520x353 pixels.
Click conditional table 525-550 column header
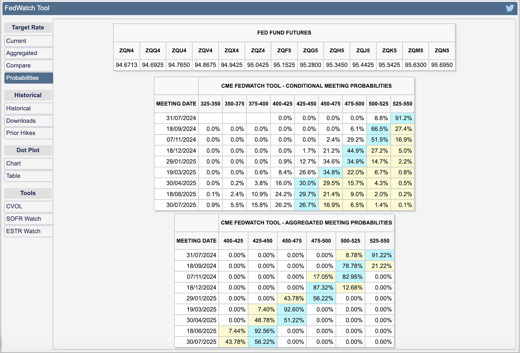403,104
